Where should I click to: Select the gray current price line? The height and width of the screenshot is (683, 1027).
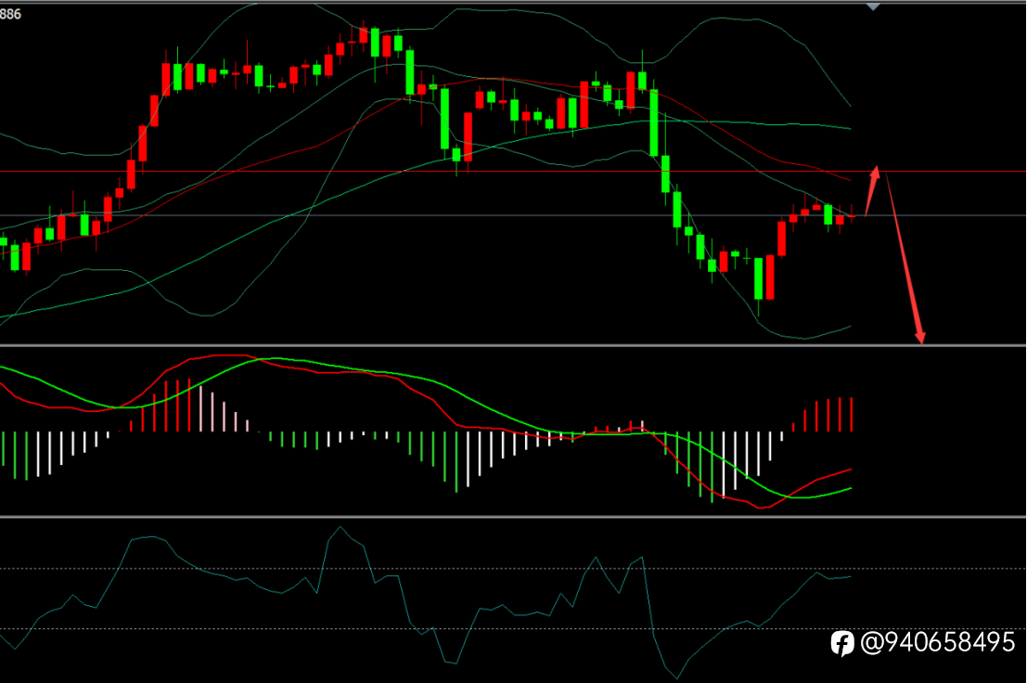[x=514, y=215]
